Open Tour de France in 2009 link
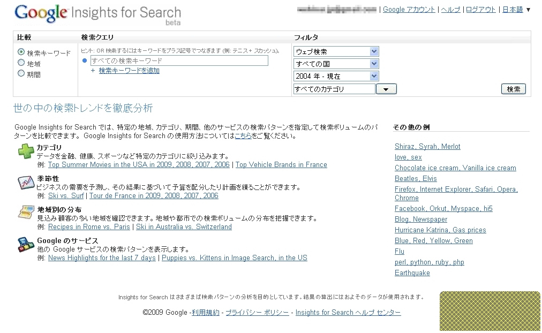 tap(154, 196)
